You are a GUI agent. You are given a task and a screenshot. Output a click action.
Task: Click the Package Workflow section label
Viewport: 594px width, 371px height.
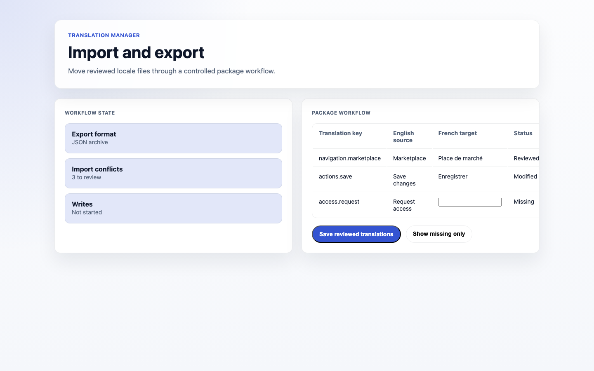[x=341, y=113]
